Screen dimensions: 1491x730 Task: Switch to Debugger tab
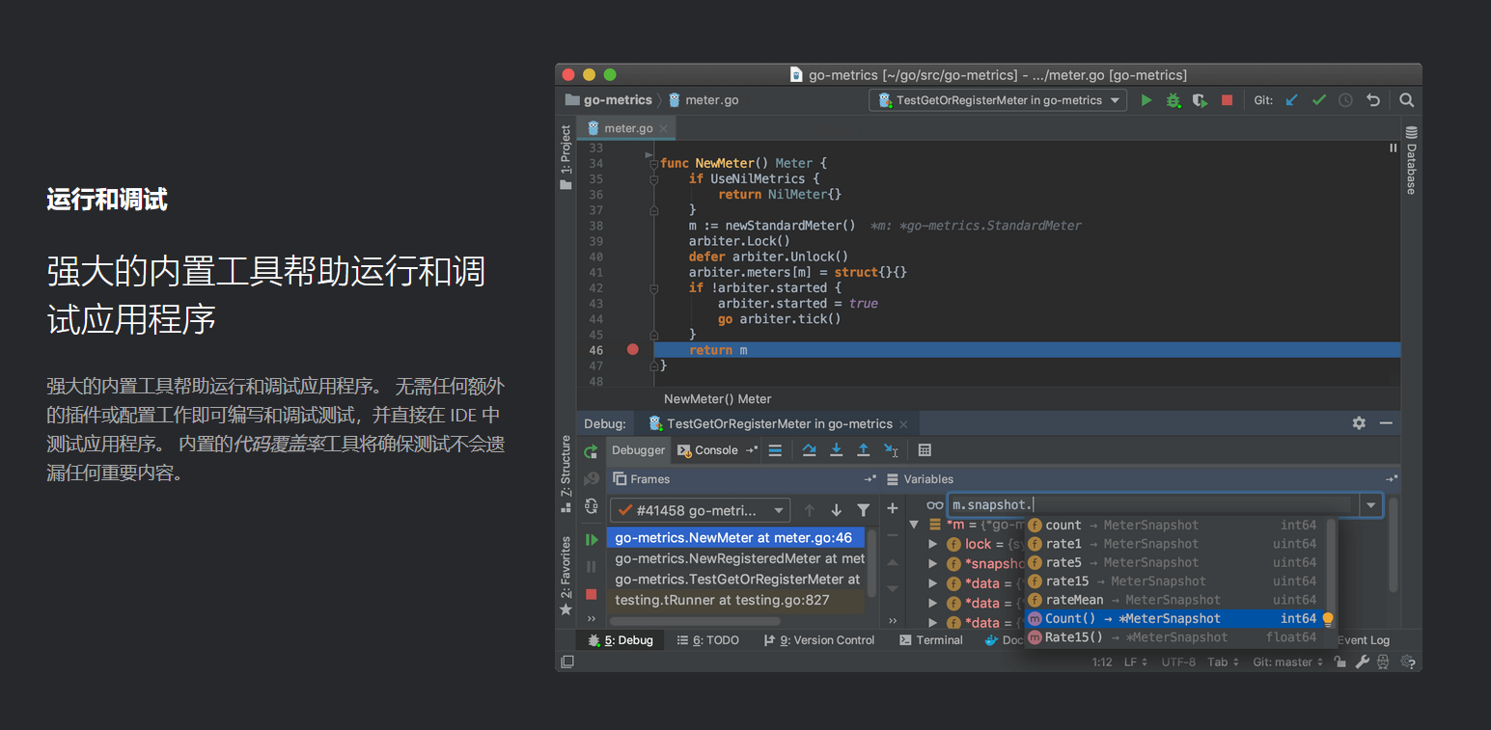coord(638,450)
